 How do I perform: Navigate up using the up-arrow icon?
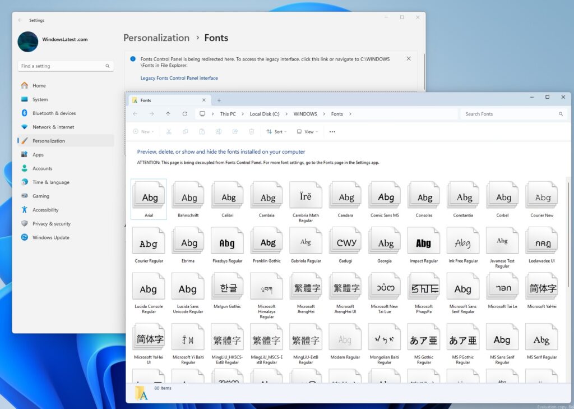(x=168, y=114)
